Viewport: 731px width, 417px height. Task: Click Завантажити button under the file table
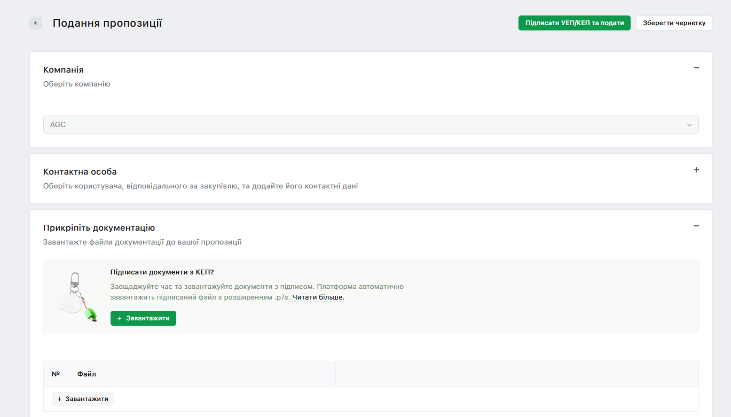tap(83, 399)
